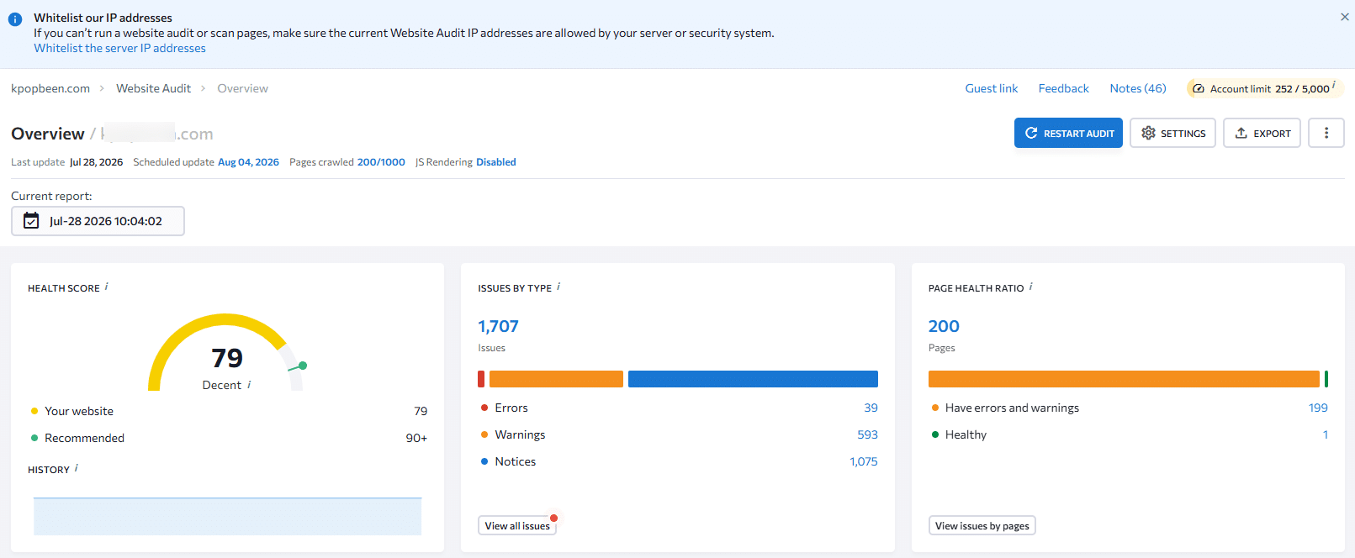This screenshot has height=558, width=1355.
Task: Open Notes (46)
Action: [x=1137, y=88]
